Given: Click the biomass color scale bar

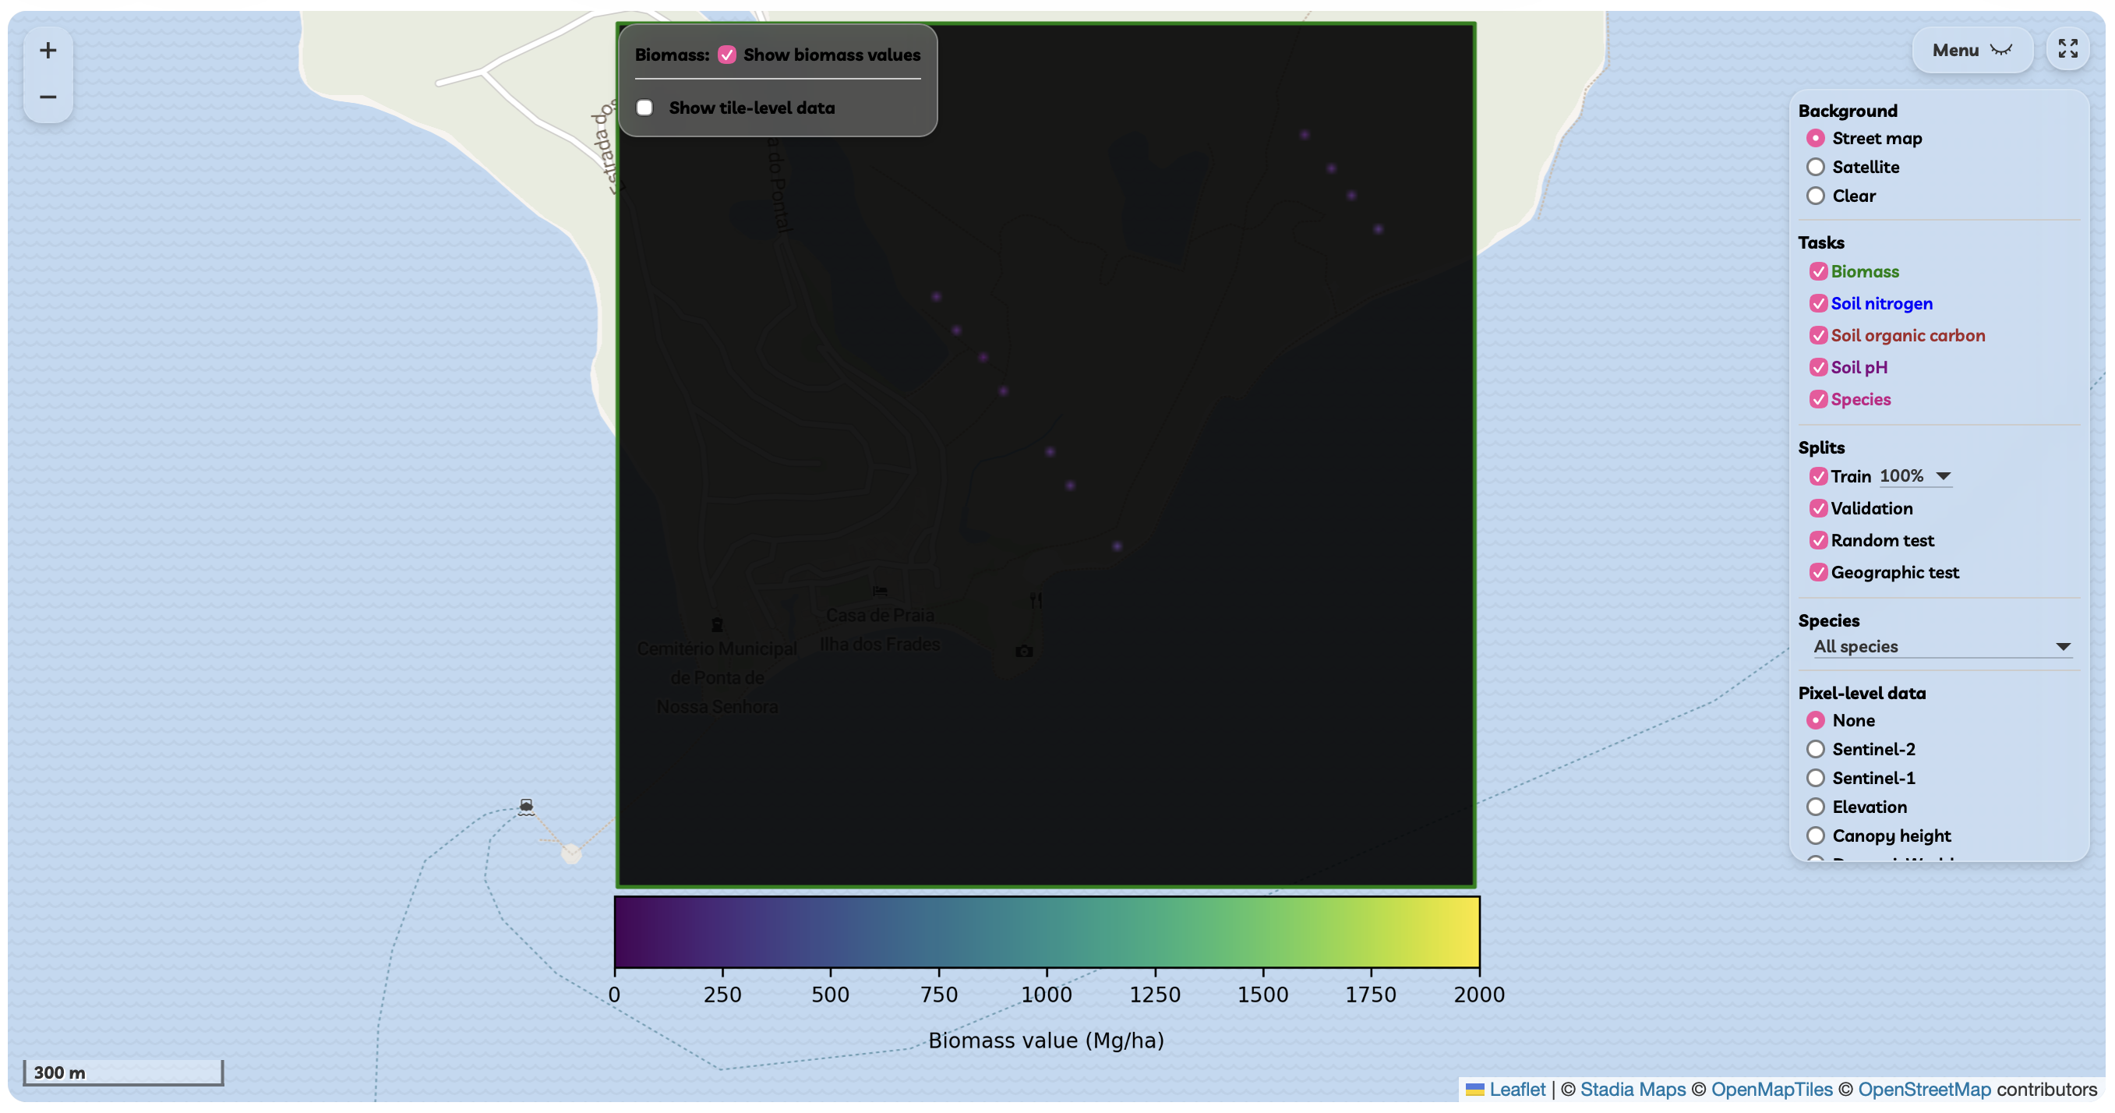Looking at the screenshot, I should pyautogui.click(x=1046, y=931).
